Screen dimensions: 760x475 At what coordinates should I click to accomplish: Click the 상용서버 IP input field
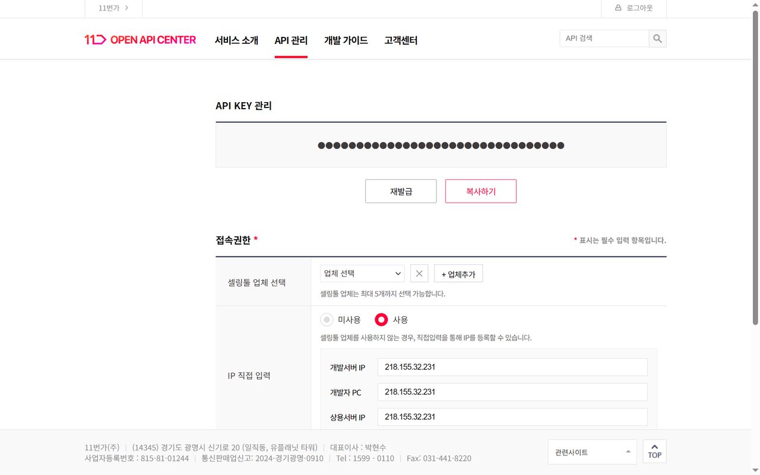(x=512, y=417)
